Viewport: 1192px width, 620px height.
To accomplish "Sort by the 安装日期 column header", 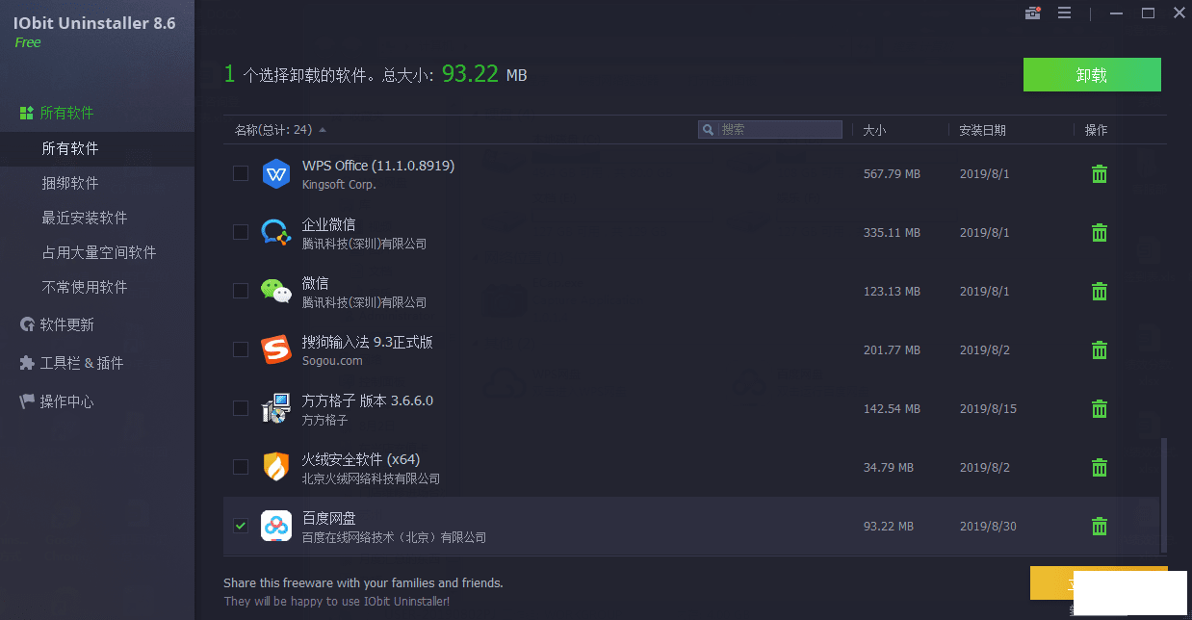I will (x=982, y=130).
